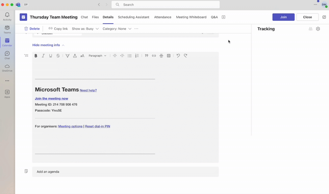329x194 pixels.
Task: Open the Activity feed in sidebar
Action: click(7, 16)
